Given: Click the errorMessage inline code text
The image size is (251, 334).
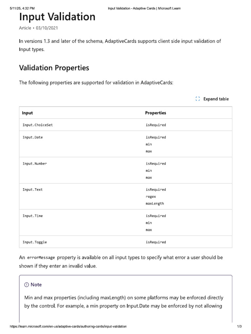Looking at the screenshot, I should (x=41, y=258).
